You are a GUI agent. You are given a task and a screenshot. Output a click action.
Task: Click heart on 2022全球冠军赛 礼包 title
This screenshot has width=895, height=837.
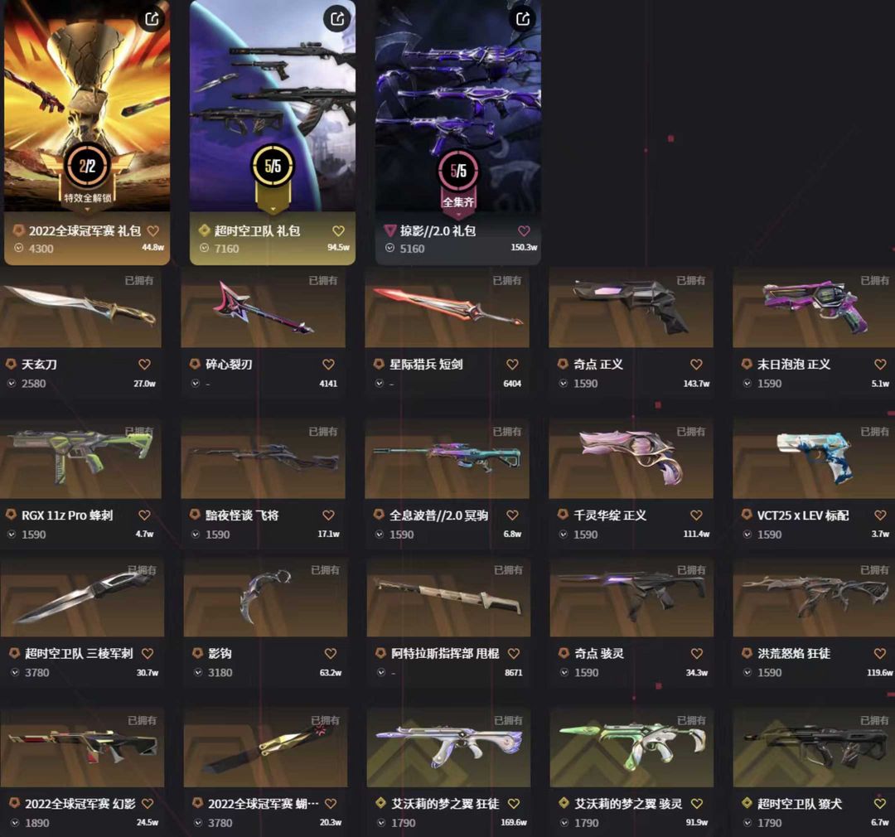coord(153,231)
